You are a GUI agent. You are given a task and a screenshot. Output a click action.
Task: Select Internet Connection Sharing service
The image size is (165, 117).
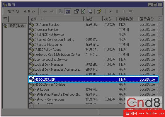[93, 40]
